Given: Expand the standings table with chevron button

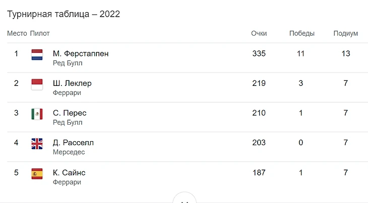Looking at the screenshot, I should coord(185,199).
